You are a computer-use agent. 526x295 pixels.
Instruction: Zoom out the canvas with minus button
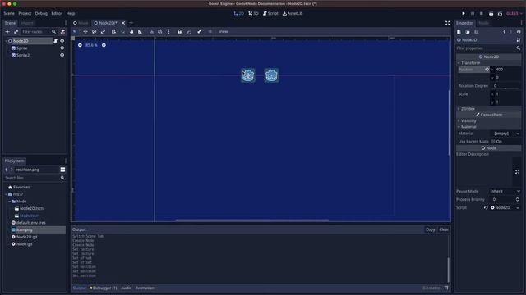(80, 45)
